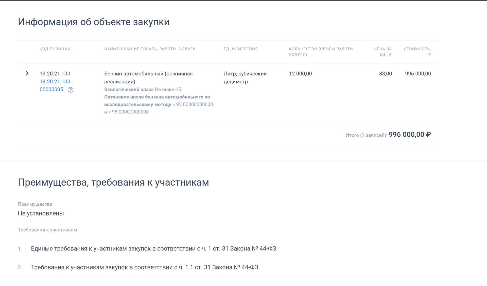This screenshot has height=286, width=487.
Task: Click the quantity value 12 000,00
Action: (300, 74)
